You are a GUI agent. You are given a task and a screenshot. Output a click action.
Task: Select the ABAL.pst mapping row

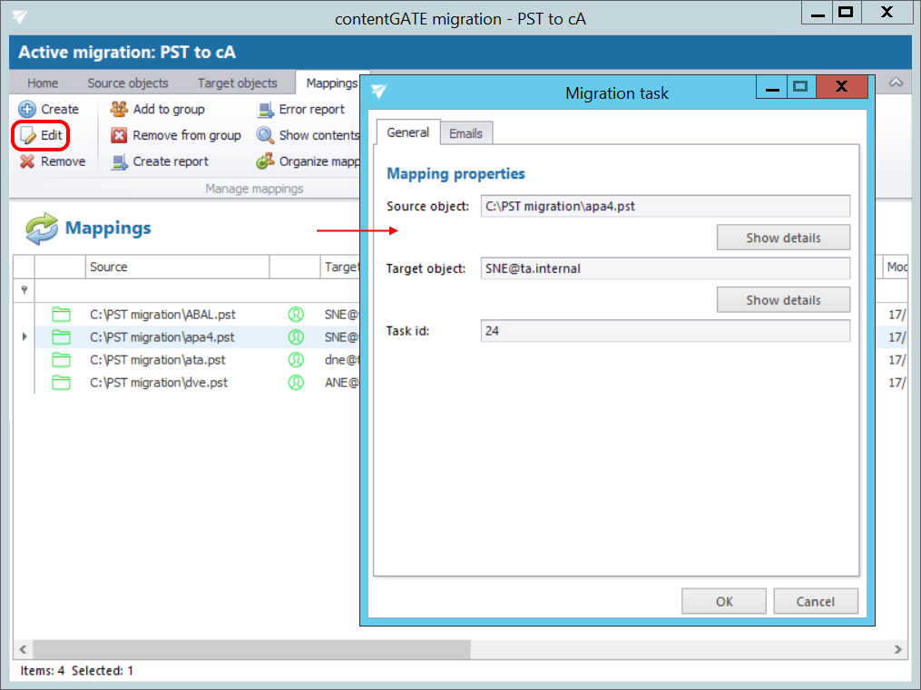point(162,314)
